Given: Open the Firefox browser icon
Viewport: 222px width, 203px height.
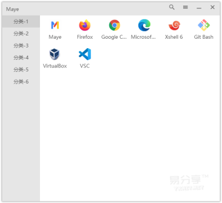Looking at the screenshot, I should point(85,25).
